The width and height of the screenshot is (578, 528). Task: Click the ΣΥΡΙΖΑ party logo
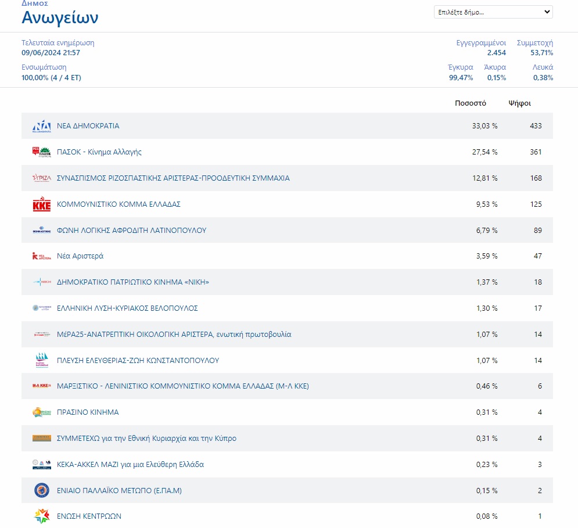click(42, 178)
